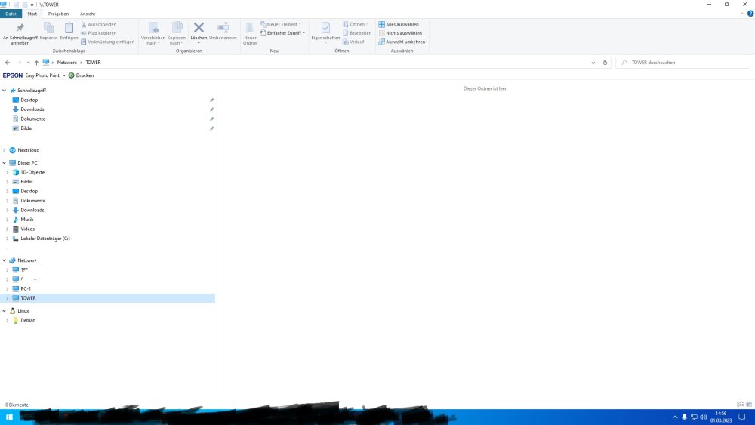Select Videos folder in tree
Screen dimensions: 755x425
coord(27,229)
